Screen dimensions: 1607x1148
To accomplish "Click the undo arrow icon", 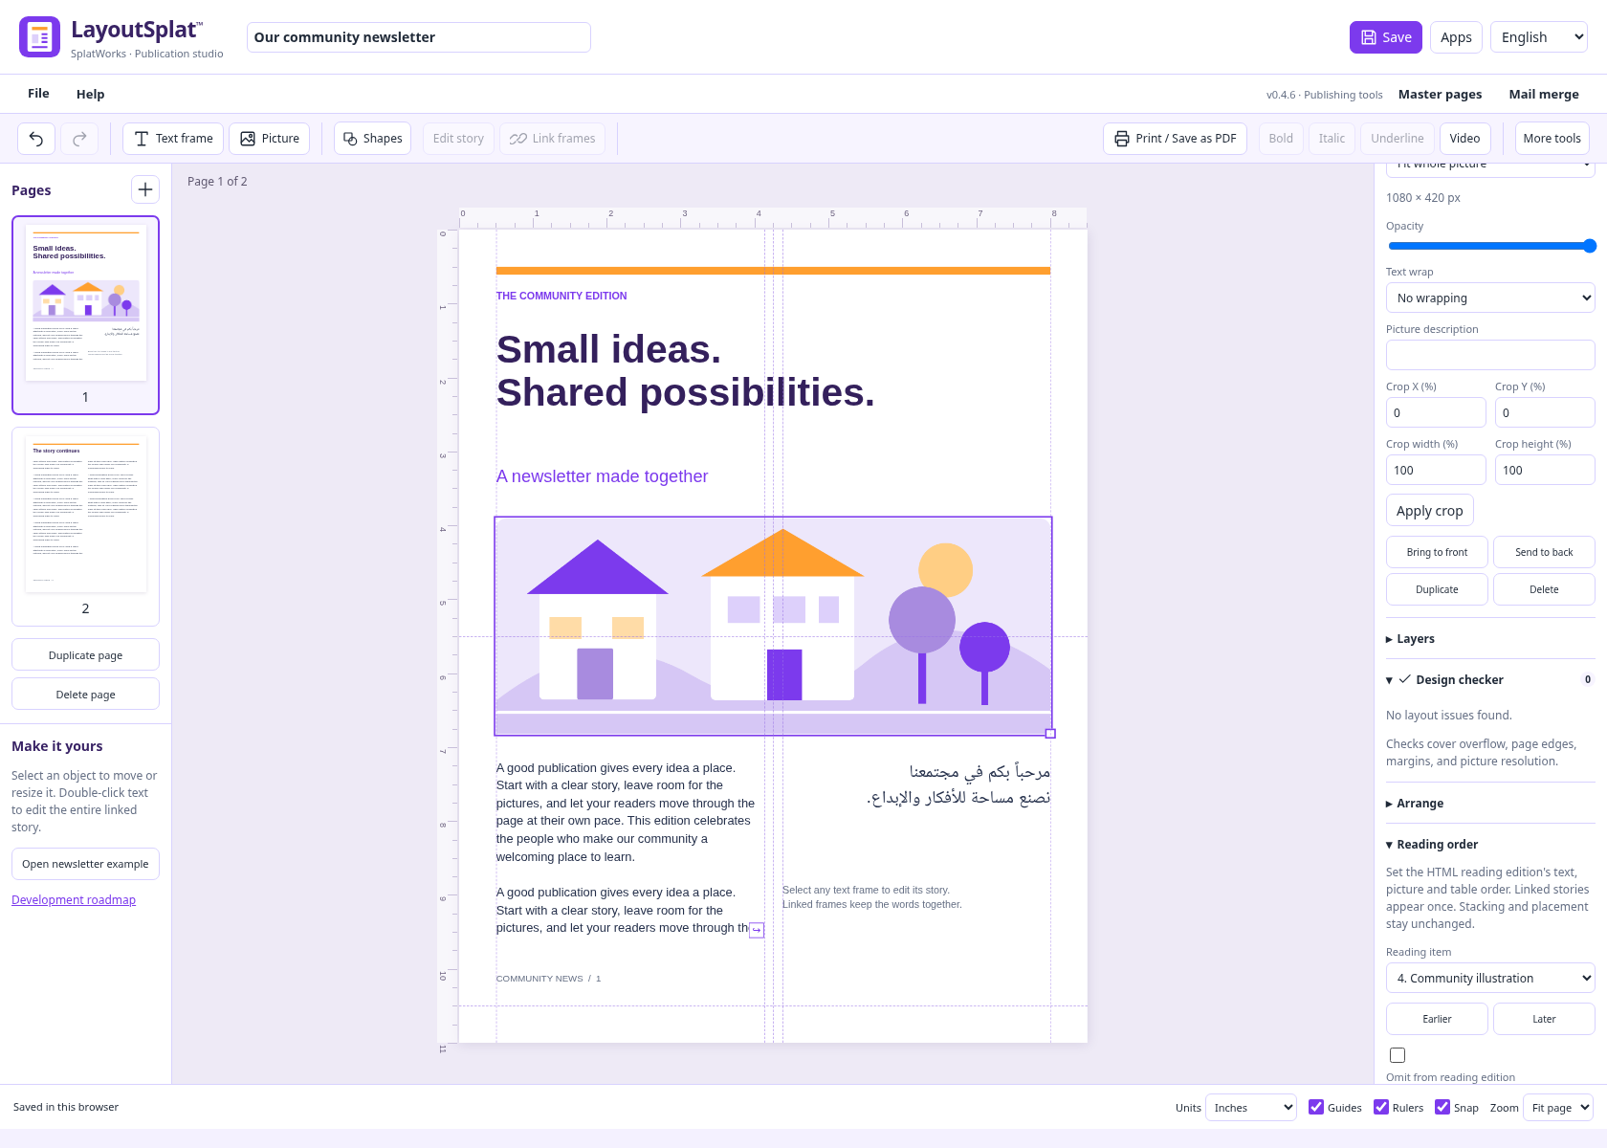I will [36, 139].
